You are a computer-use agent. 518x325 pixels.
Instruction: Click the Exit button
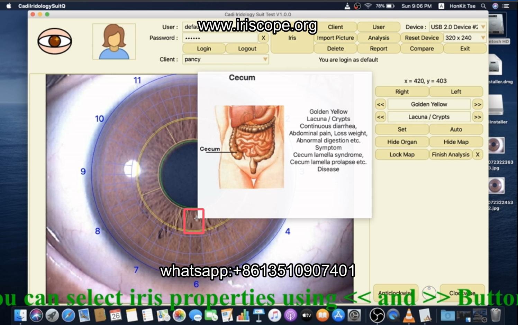(465, 49)
